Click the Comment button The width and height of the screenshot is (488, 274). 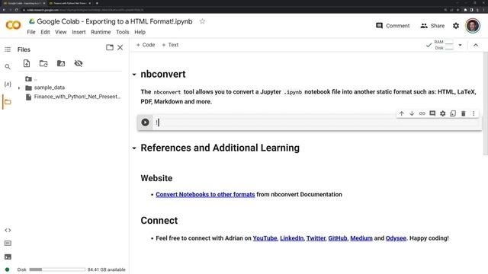click(393, 26)
